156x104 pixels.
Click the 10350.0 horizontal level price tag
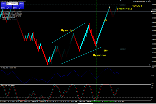pyautogui.click(x=123, y=49)
